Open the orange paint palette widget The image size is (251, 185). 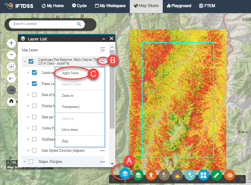click(x=229, y=175)
